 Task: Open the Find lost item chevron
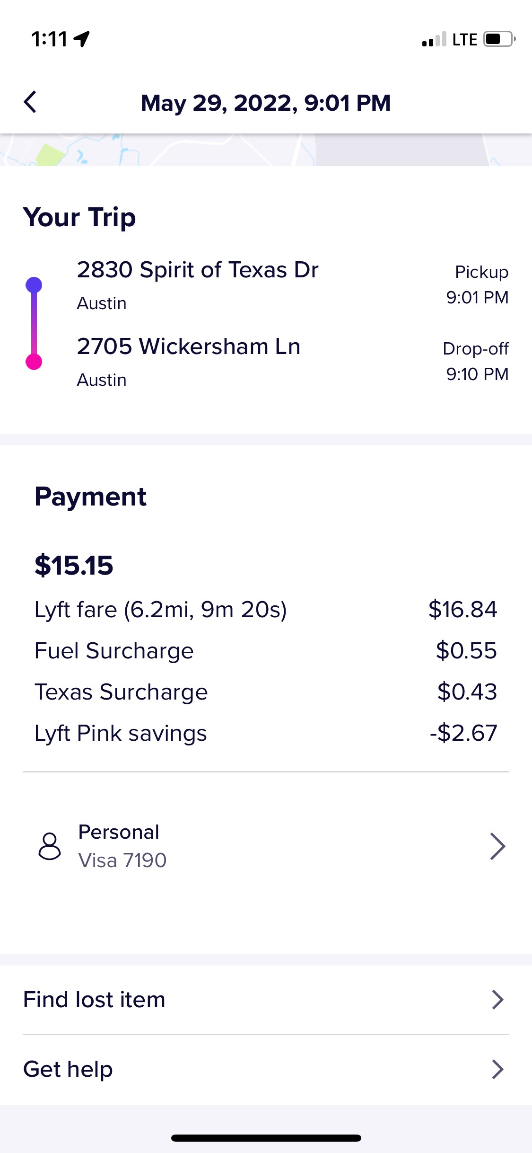tap(497, 1000)
